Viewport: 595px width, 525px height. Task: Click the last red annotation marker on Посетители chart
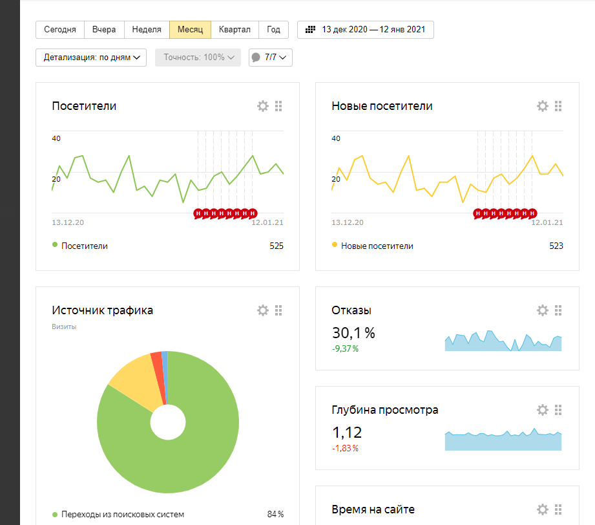point(253,213)
